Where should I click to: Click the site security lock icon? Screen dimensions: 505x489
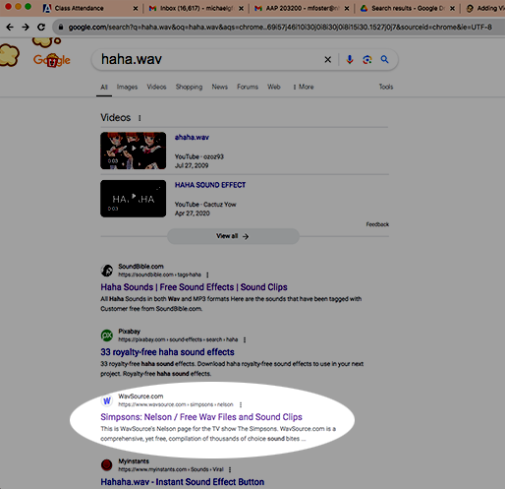61,27
